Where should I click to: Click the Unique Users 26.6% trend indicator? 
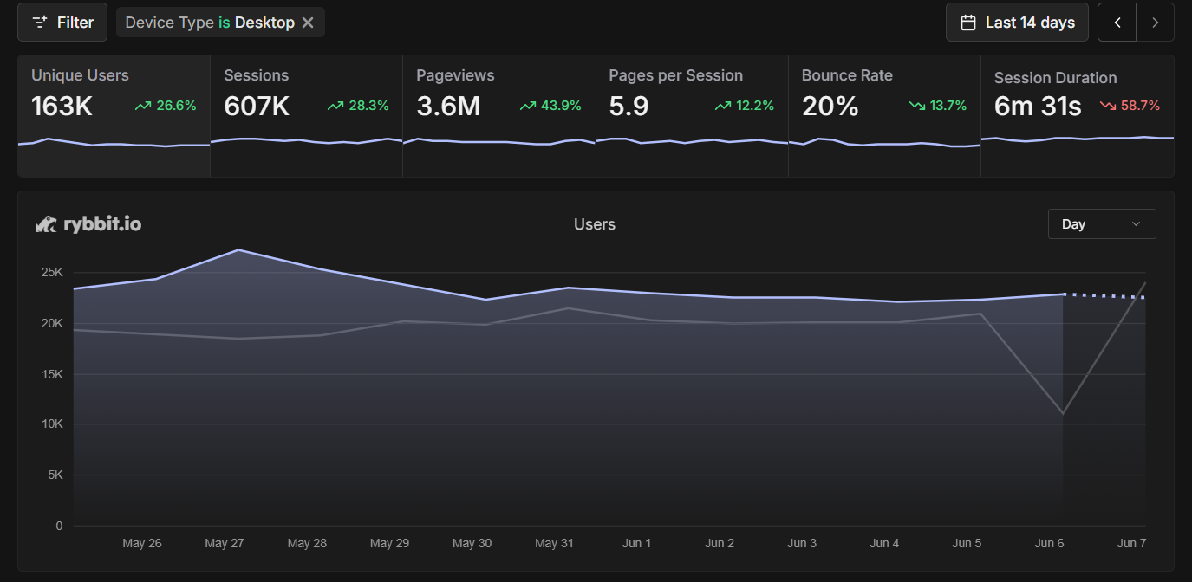point(166,106)
